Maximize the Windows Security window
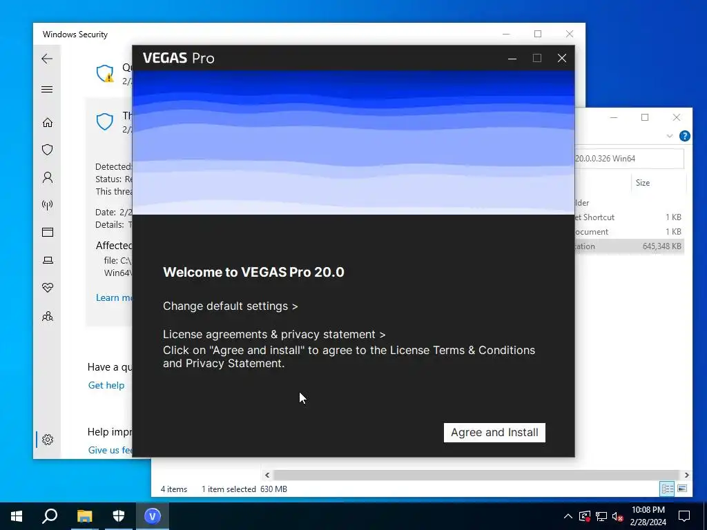 coord(537,34)
